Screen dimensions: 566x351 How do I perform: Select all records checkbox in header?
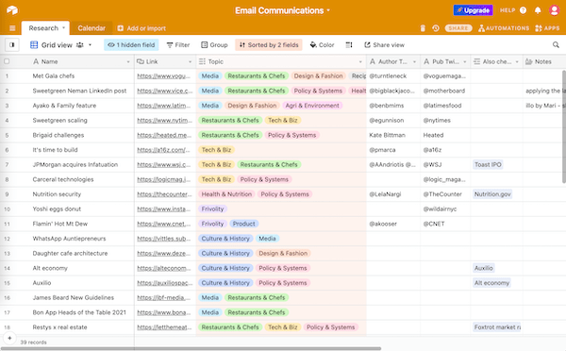[7, 61]
